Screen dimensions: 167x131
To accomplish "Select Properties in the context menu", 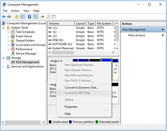I will click(71, 107).
